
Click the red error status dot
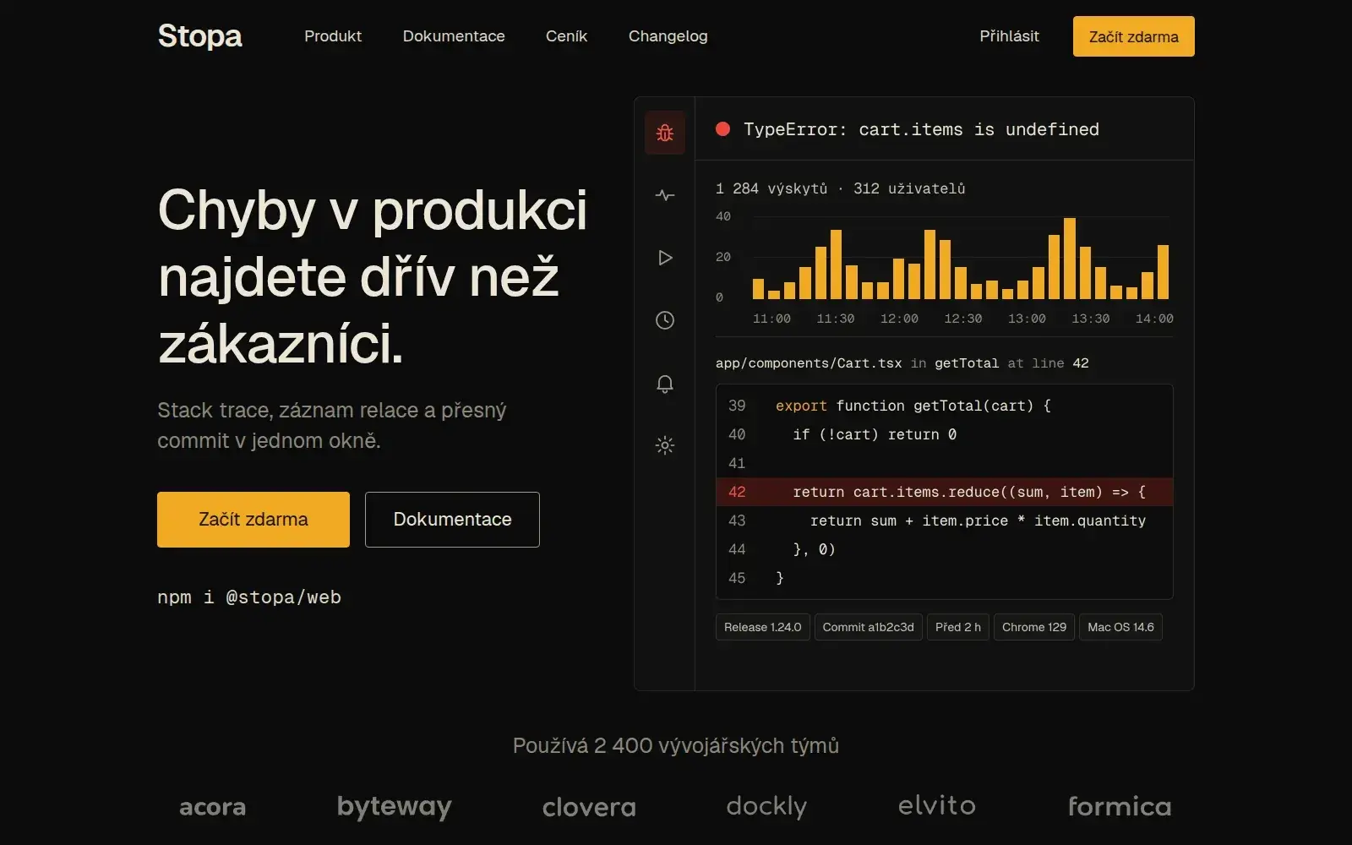click(x=722, y=129)
